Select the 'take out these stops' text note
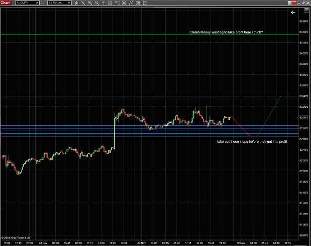 252,142
